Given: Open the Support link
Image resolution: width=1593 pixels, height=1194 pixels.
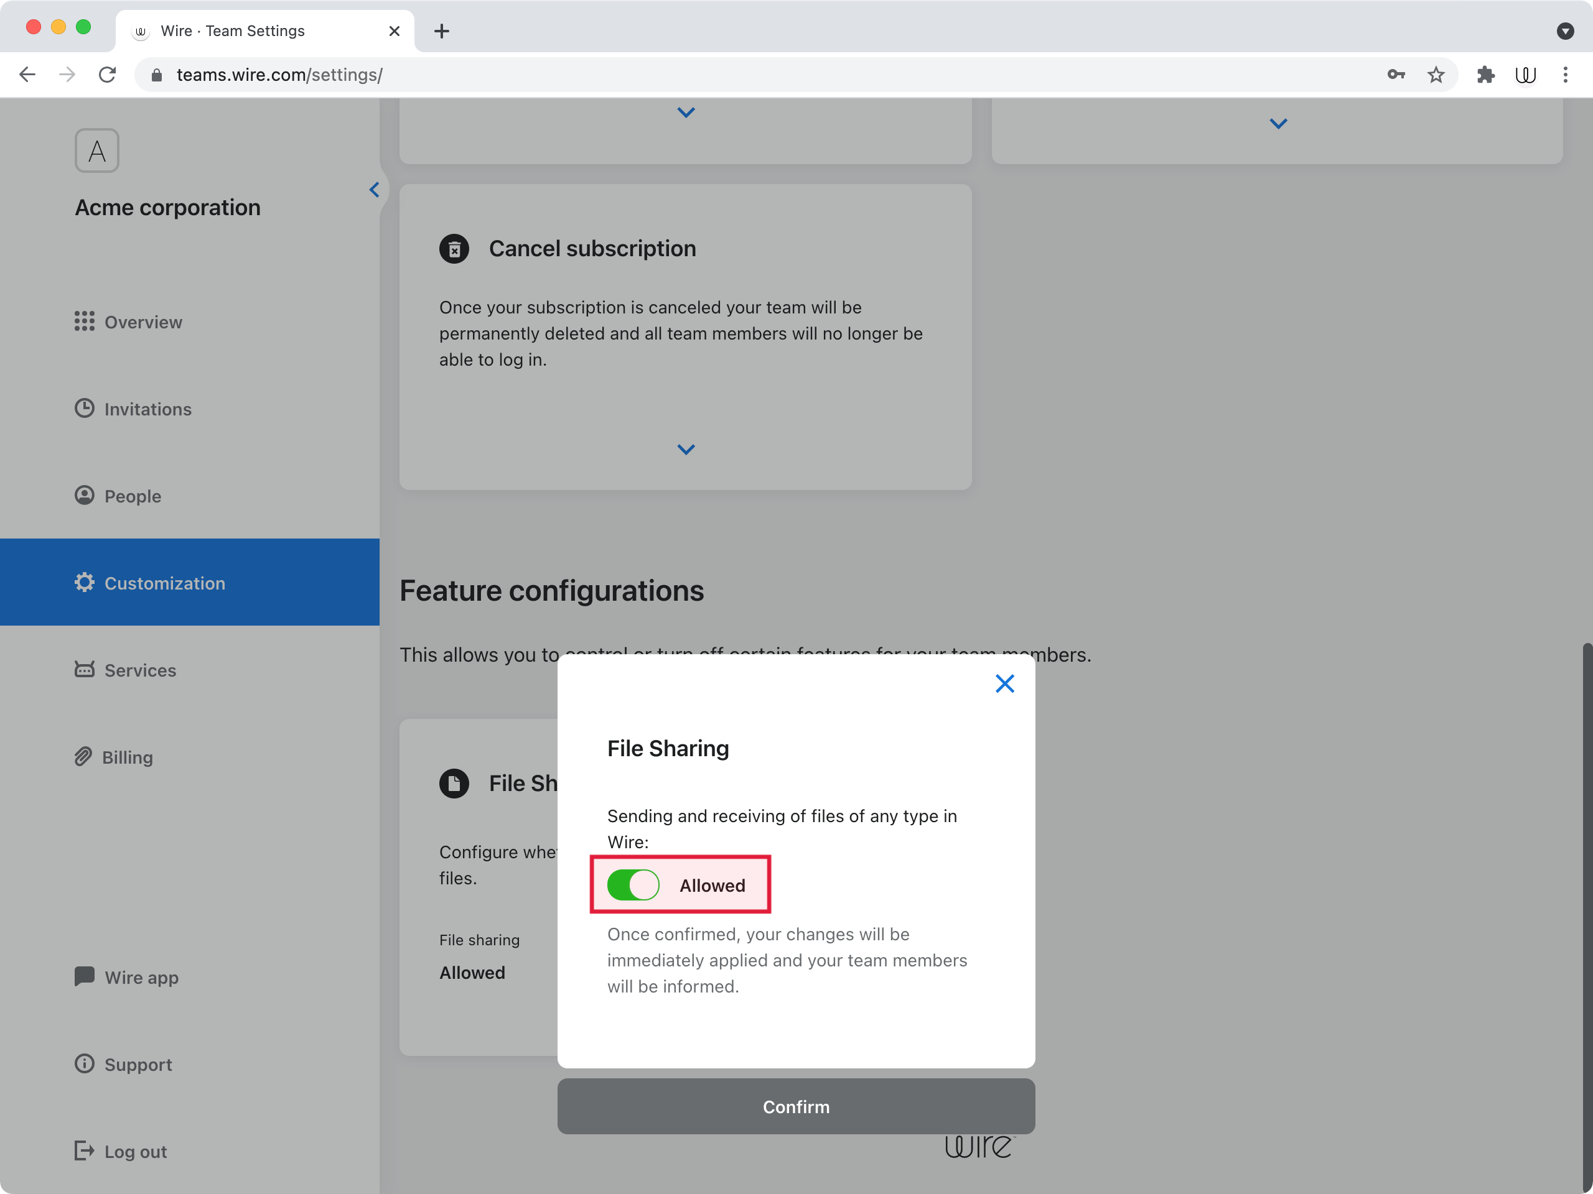Looking at the screenshot, I should coord(123,1065).
